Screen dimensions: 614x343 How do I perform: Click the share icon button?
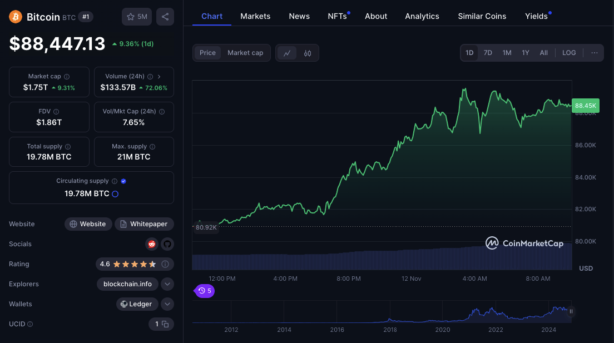(165, 17)
